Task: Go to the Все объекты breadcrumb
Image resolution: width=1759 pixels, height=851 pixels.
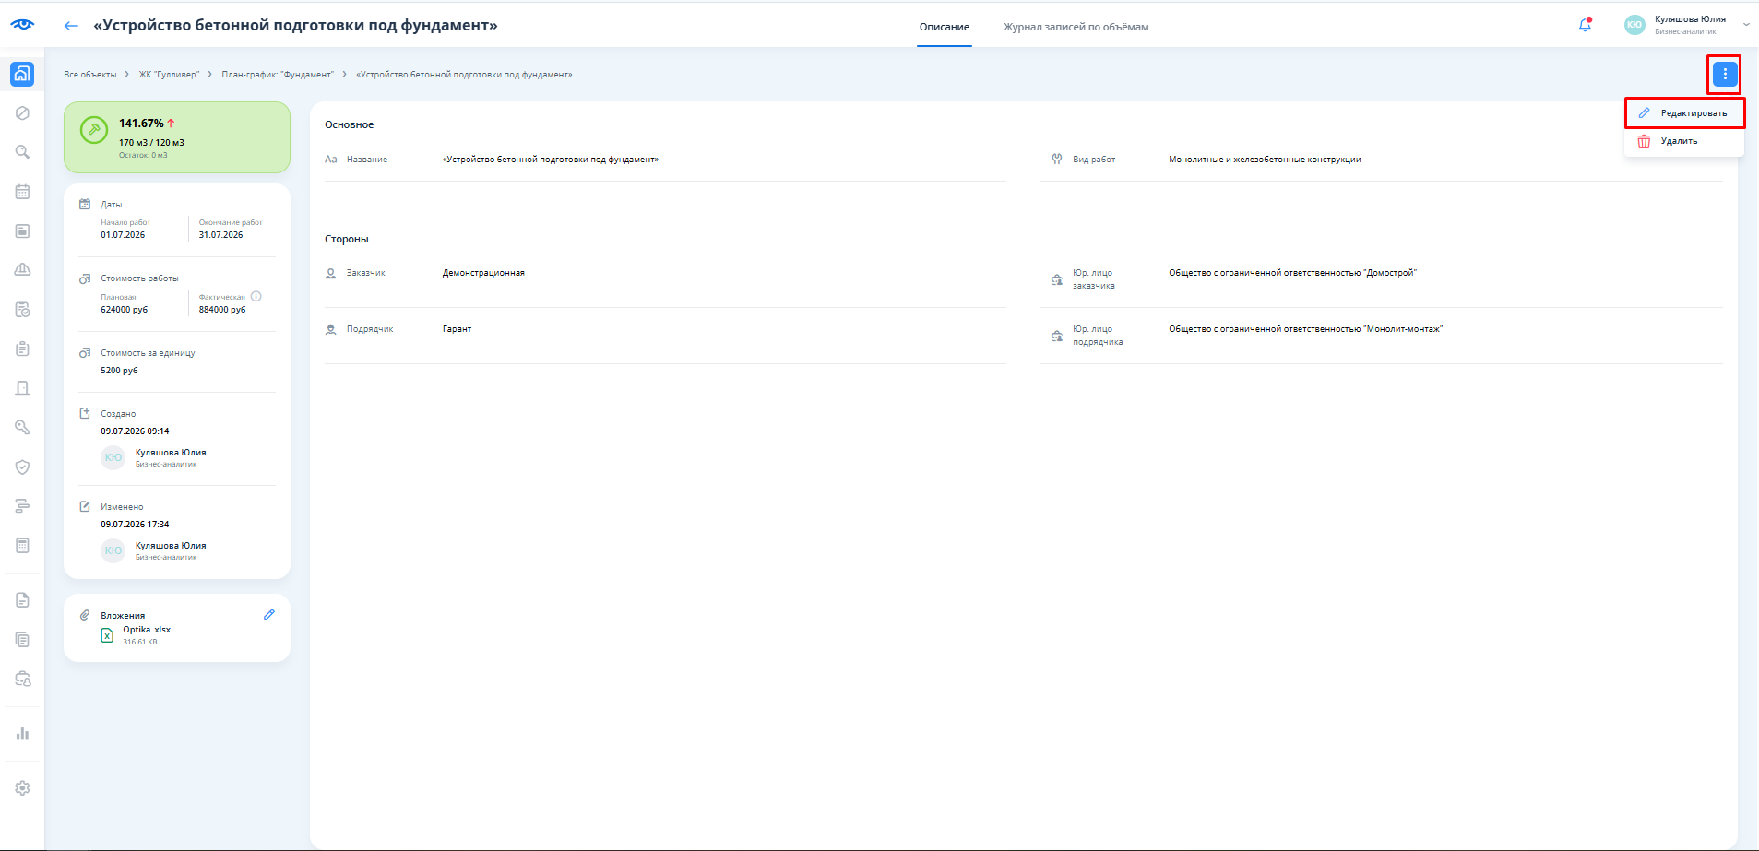Action: click(x=90, y=75)
